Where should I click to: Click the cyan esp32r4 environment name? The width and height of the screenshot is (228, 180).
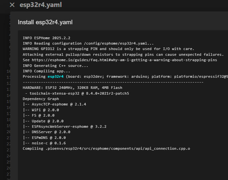[56, 77]
